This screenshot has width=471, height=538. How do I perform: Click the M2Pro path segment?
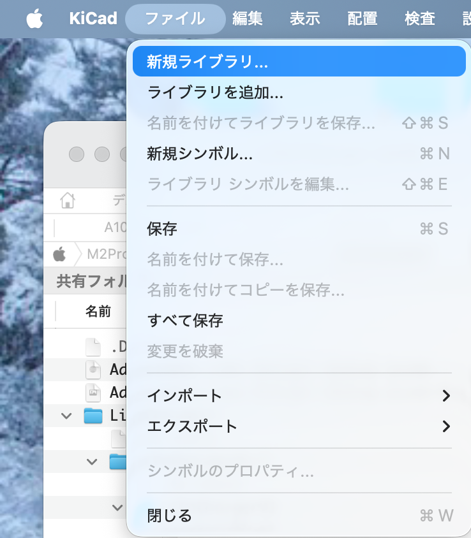click(x=107, y=254)
